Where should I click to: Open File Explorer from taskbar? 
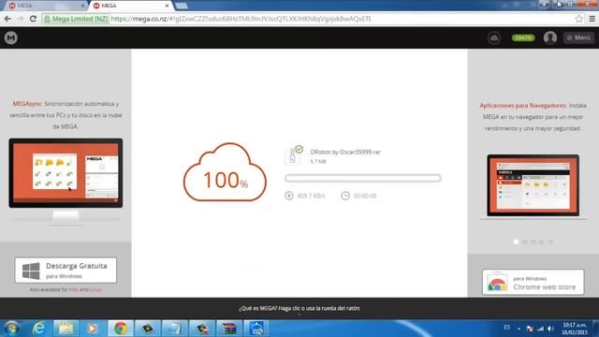click(66, 329)
